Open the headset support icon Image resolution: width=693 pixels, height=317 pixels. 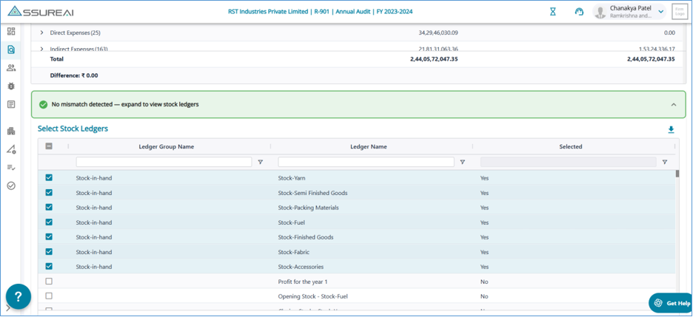click(579, 12)
